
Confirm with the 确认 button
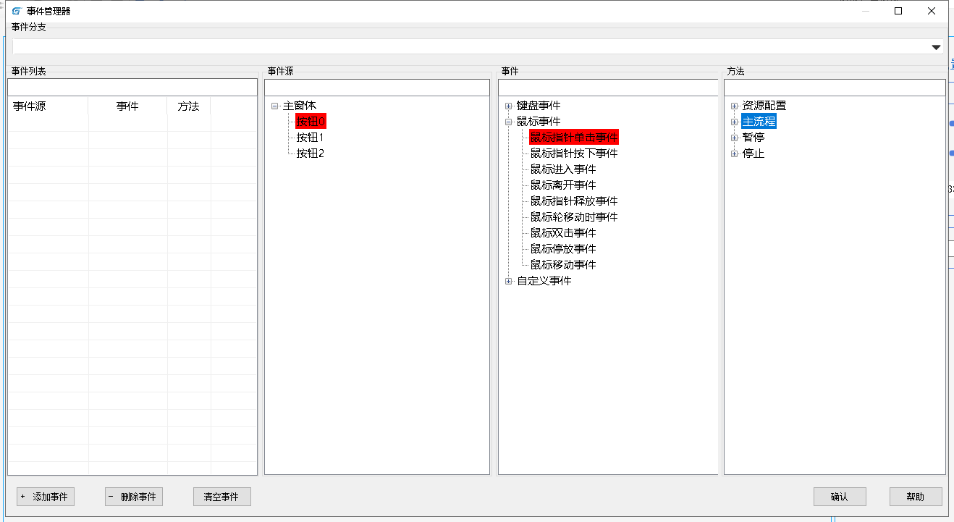click(840, 497)
